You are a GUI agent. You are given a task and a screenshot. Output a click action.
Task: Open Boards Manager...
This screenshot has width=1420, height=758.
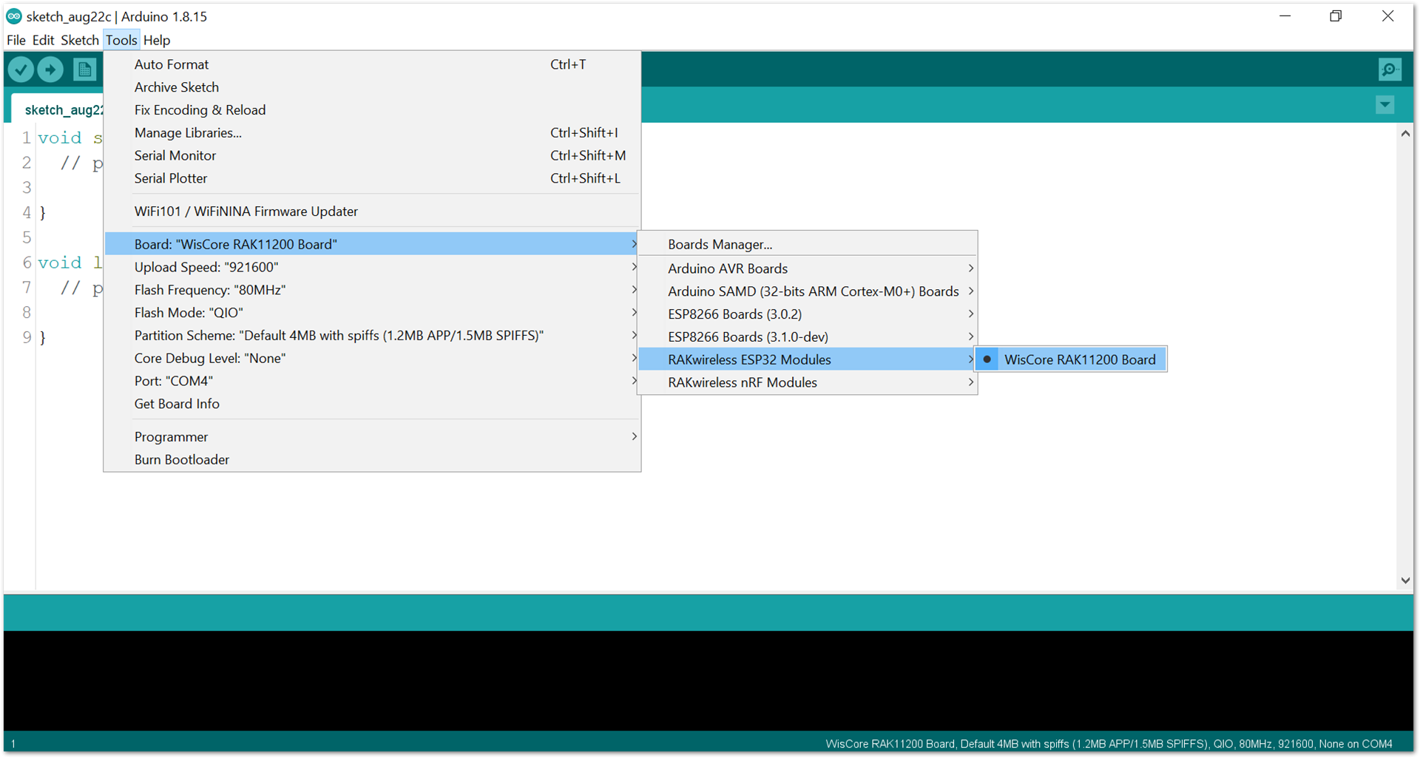click(x=808, y=244)
